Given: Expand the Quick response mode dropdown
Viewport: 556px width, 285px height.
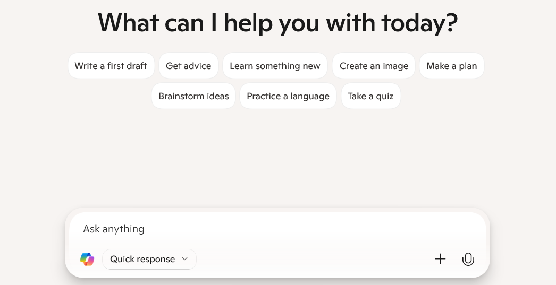Looking at the screenshot, I should click(149, 259).
